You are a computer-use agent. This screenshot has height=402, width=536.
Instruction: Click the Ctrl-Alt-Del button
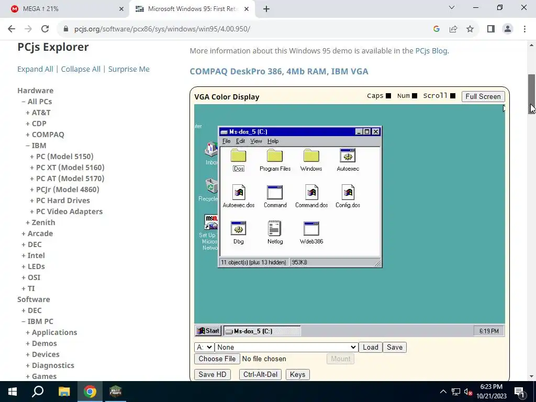point(260,374)
